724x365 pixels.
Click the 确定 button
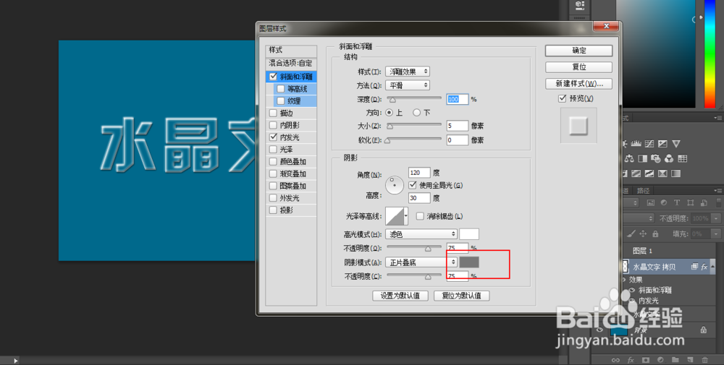point(579,51)
